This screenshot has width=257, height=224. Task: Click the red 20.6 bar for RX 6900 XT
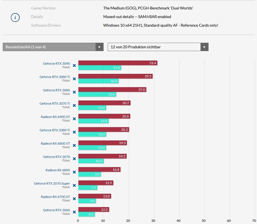(104, 116)
